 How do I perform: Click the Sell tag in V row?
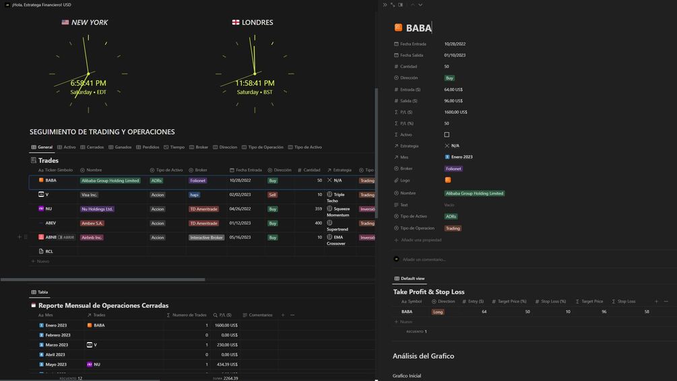pyautogui.click(x=272, y=195)
